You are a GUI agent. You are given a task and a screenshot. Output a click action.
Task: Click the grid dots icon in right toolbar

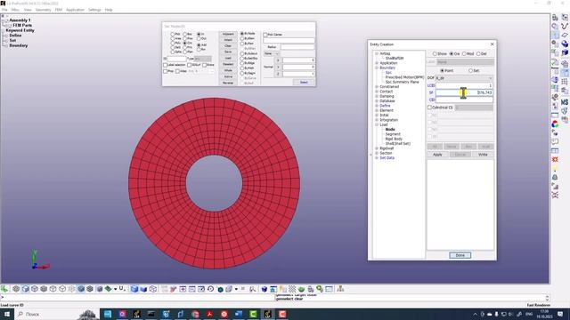(x=565, y=82)
